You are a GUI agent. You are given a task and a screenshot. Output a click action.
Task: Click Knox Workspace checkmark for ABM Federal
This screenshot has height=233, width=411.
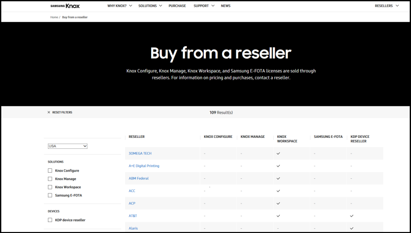[278, 178]
